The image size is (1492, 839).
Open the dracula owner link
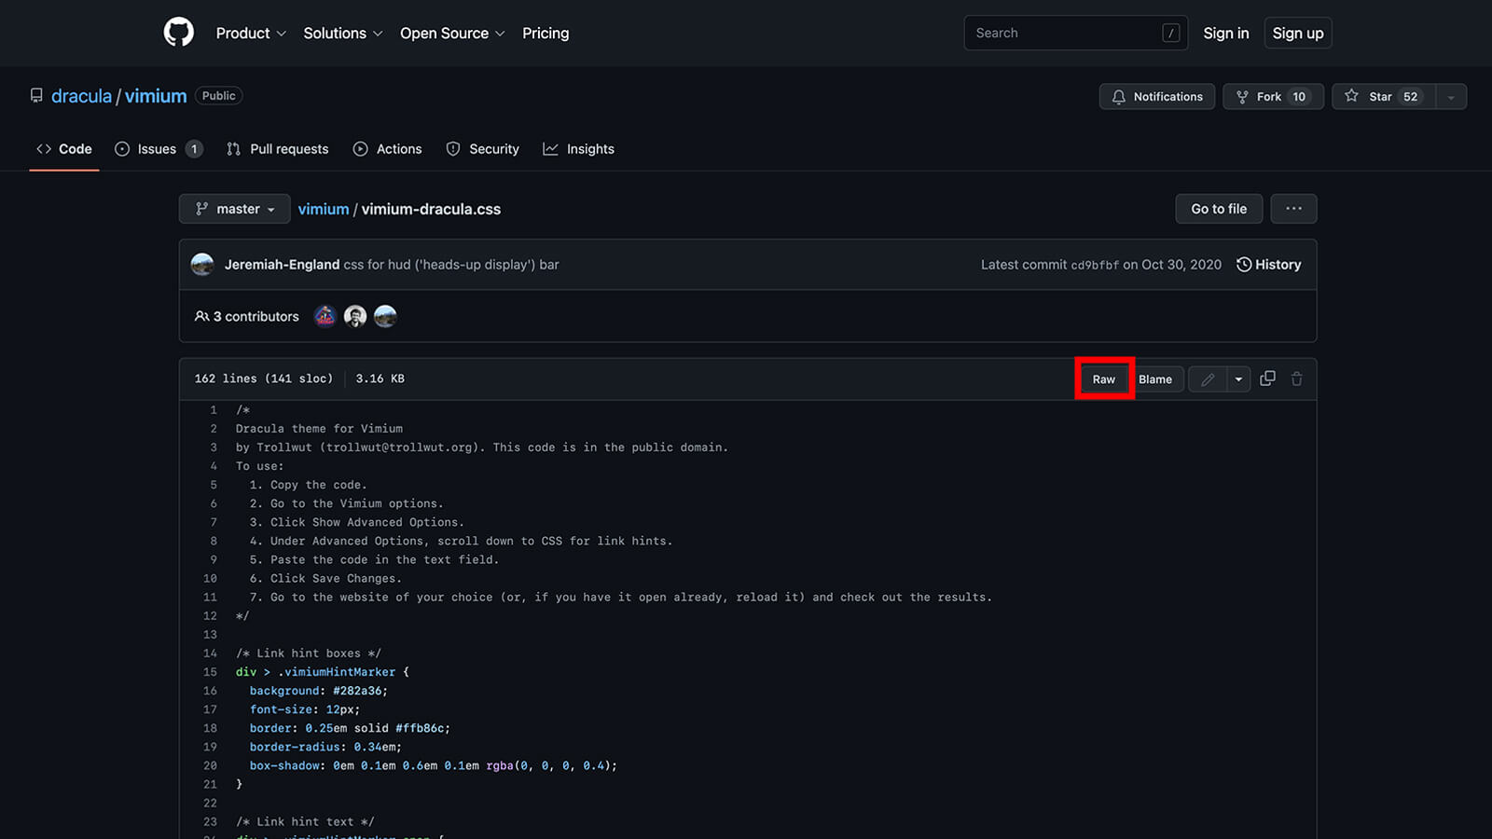pyautogui.click(x=81, y=96)
